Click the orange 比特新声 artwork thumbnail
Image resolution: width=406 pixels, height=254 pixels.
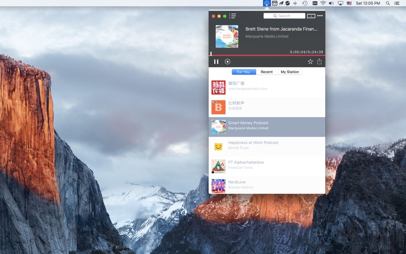point(218,107)
